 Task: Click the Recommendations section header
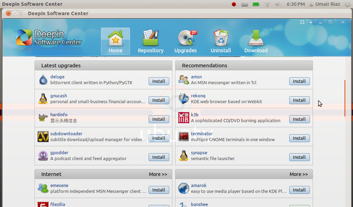tap(244, 66)
